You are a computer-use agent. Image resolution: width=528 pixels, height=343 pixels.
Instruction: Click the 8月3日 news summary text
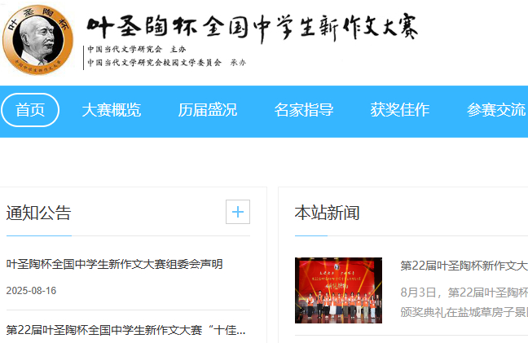464,292
